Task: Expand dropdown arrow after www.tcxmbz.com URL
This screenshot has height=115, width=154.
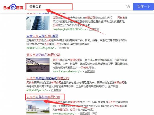Action: click(76, 114)
